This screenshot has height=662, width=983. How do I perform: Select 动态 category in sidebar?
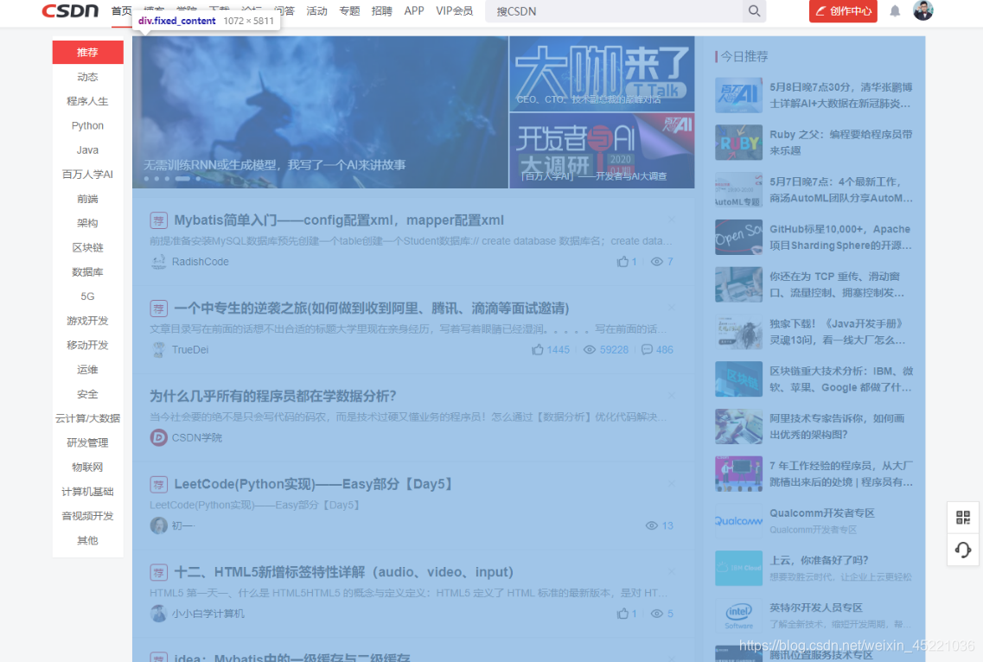click(88, 76)
